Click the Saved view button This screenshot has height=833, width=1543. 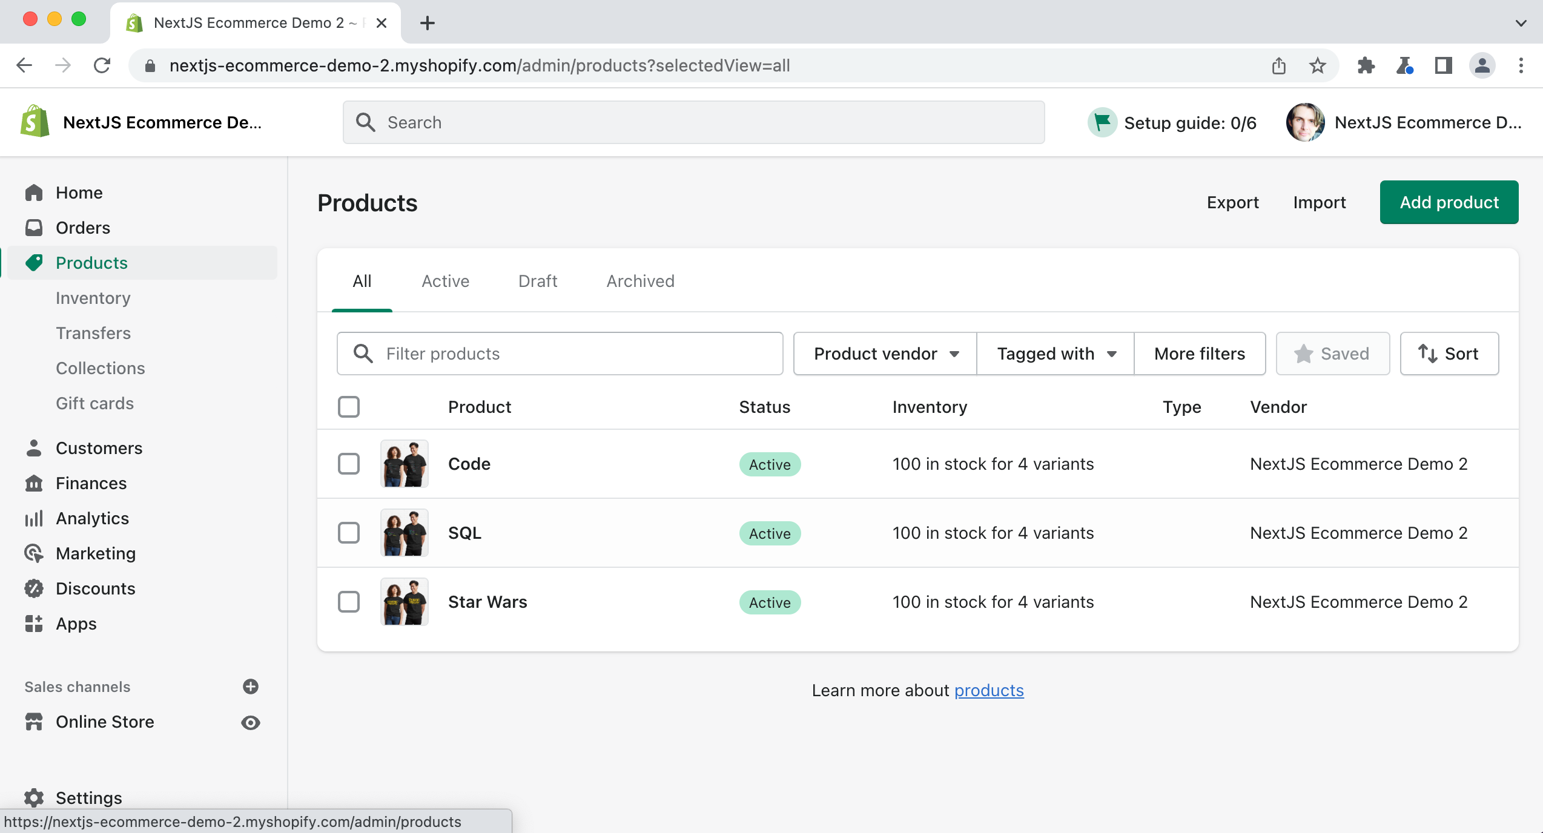1332,354
